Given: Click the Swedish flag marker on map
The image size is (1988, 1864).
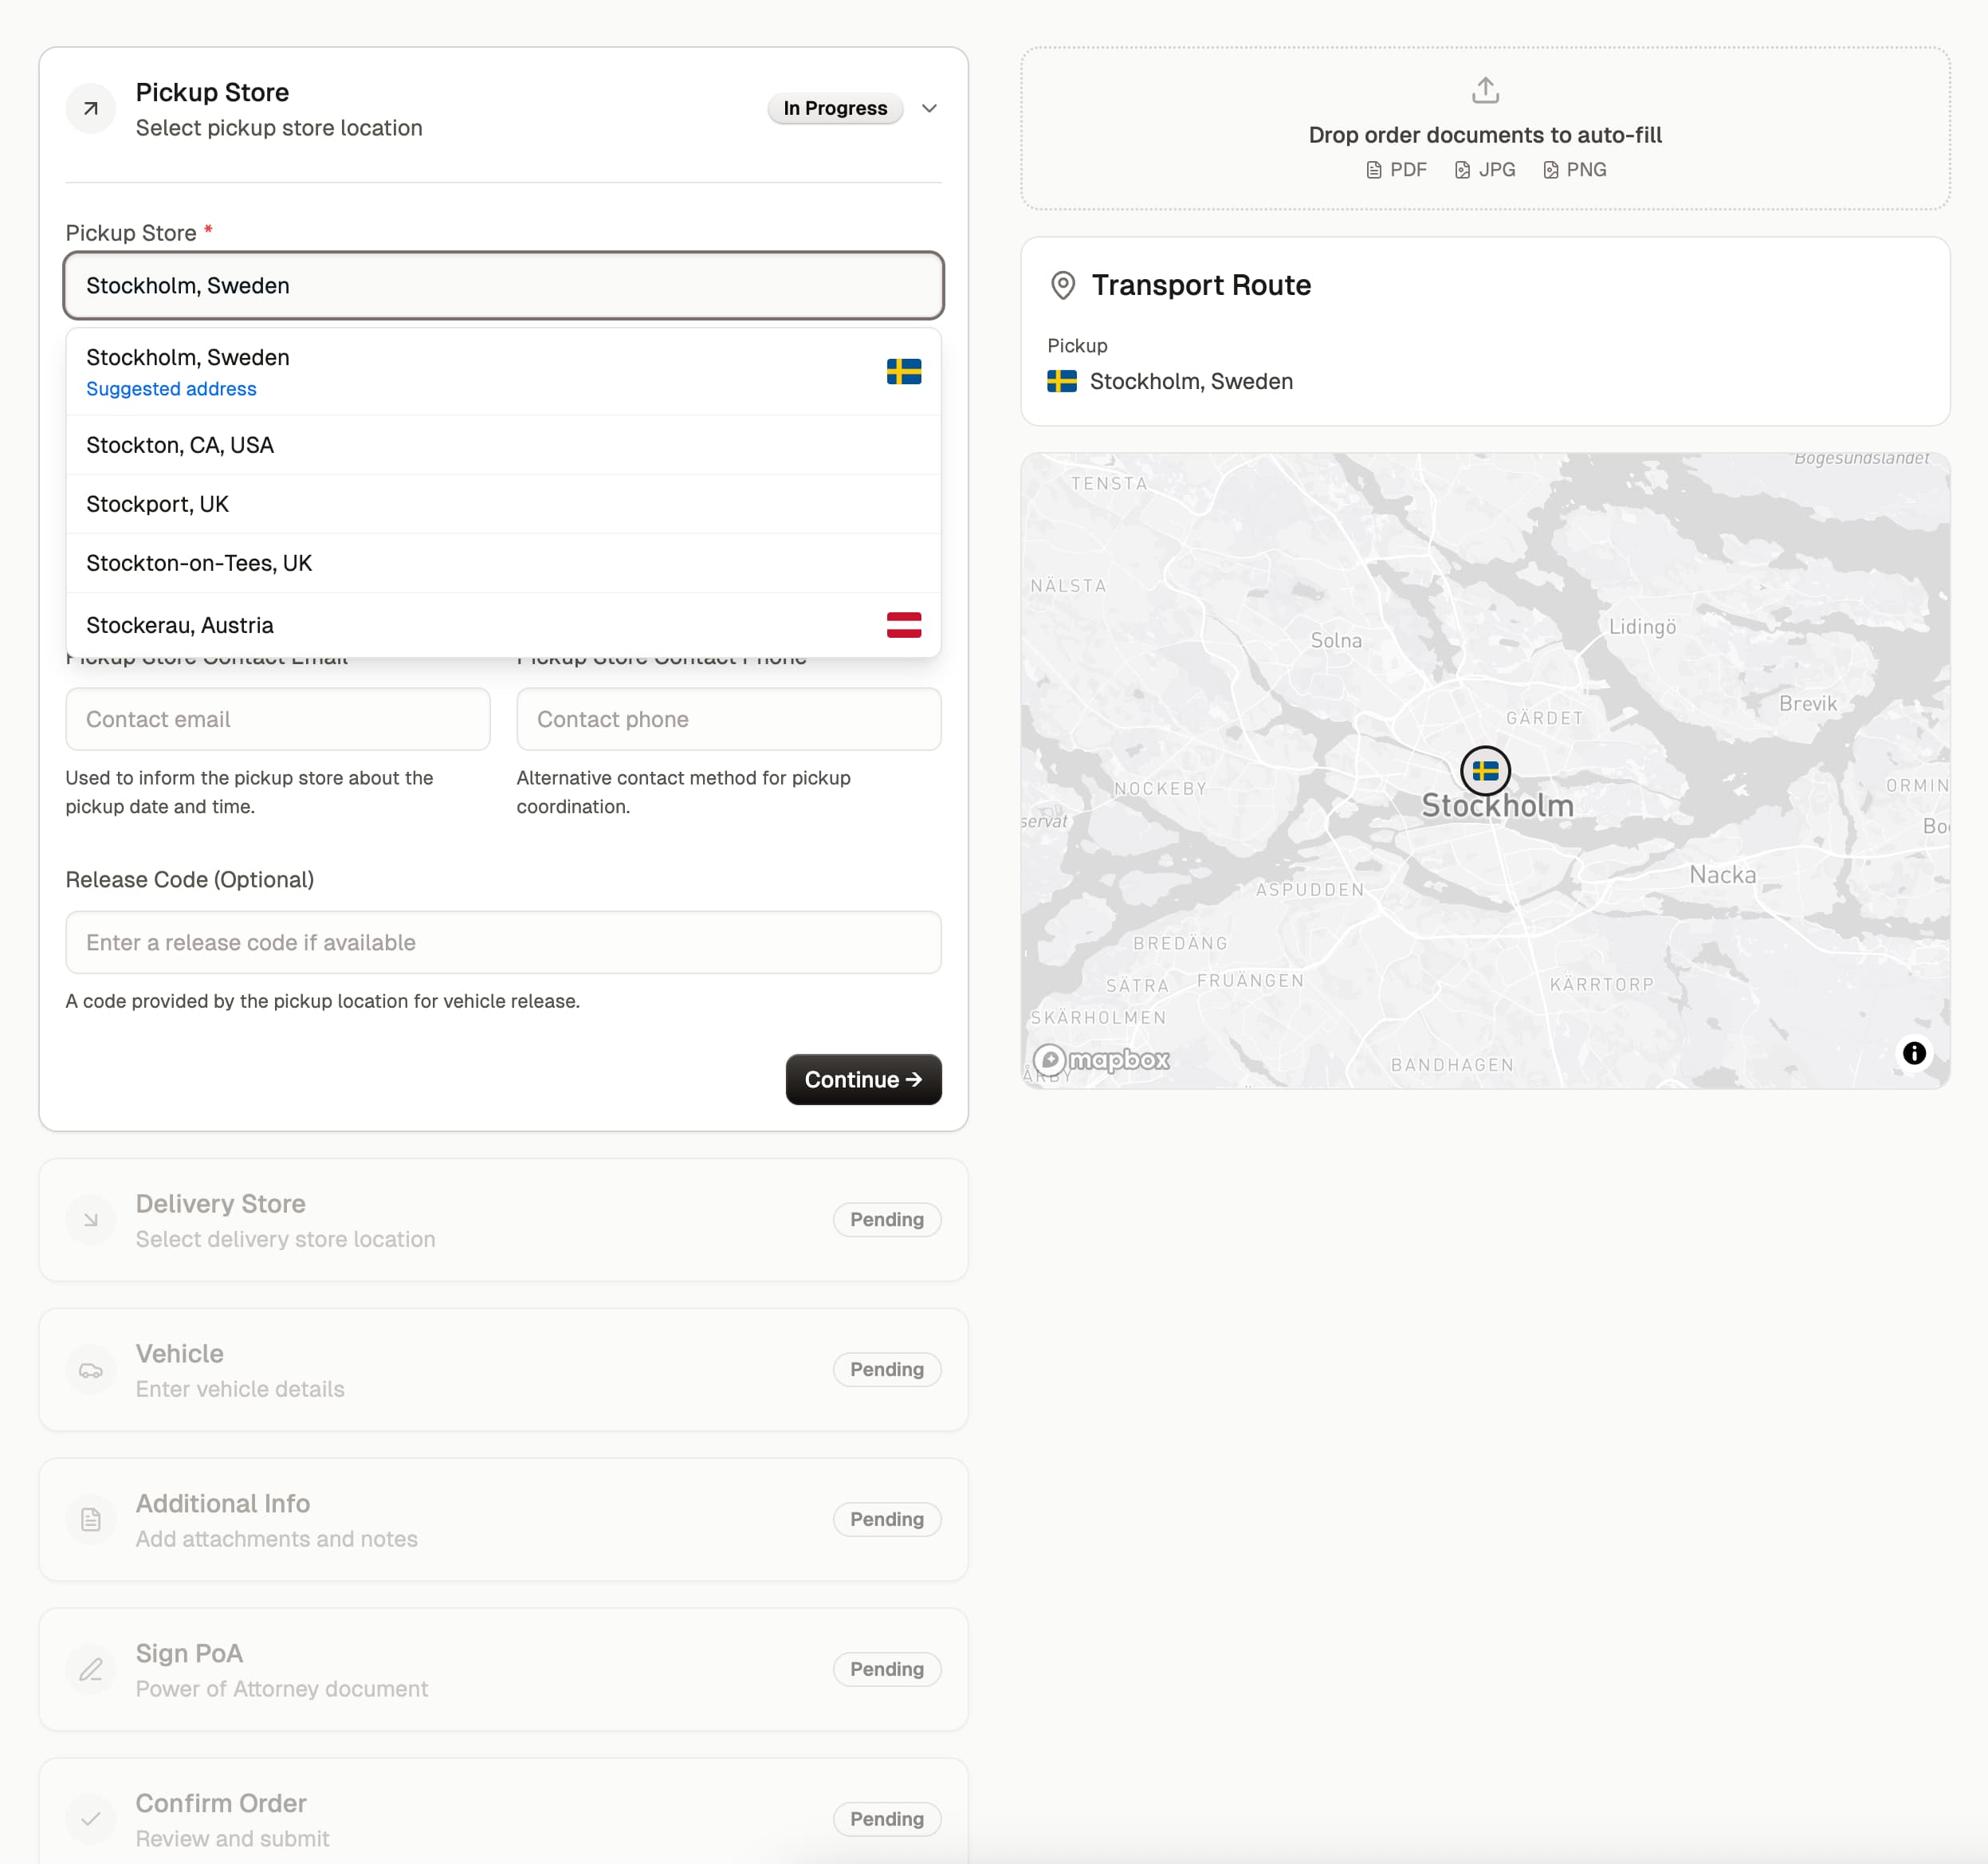Looking at the screenshot, I should pos(1485,770).
